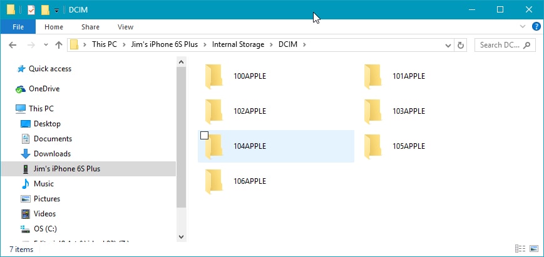Viewport: 544px width, 257px height.
Task: Click the Properties icon in quick access toolbar
Action: [x=31, y=9]
